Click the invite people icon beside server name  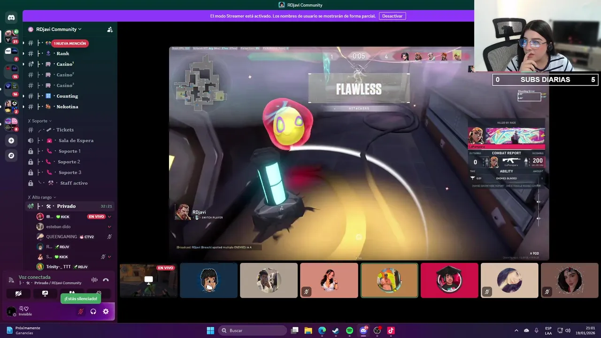110,29
